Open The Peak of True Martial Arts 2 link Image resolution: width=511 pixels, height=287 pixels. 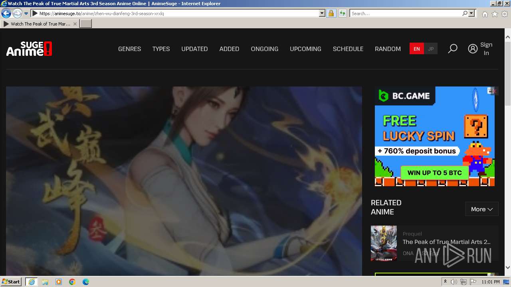coord(446,242)
